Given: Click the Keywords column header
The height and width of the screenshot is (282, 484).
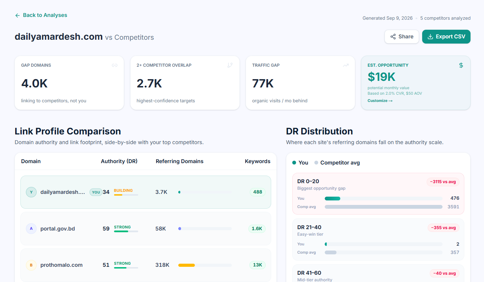Looking at the screenshot, I should (x=258, y=161).
